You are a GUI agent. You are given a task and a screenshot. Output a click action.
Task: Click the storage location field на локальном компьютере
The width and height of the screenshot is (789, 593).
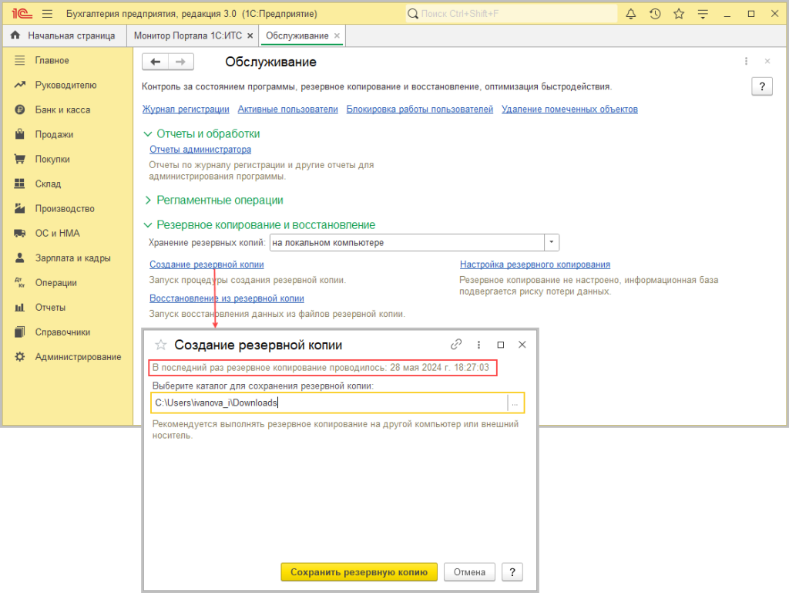click(408, 243)
